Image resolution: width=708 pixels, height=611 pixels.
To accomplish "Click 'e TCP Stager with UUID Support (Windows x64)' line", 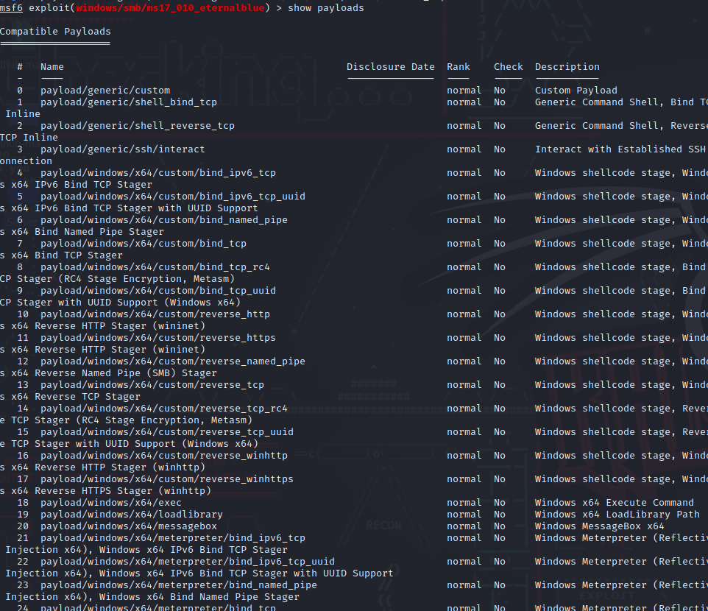I will 129,443.
